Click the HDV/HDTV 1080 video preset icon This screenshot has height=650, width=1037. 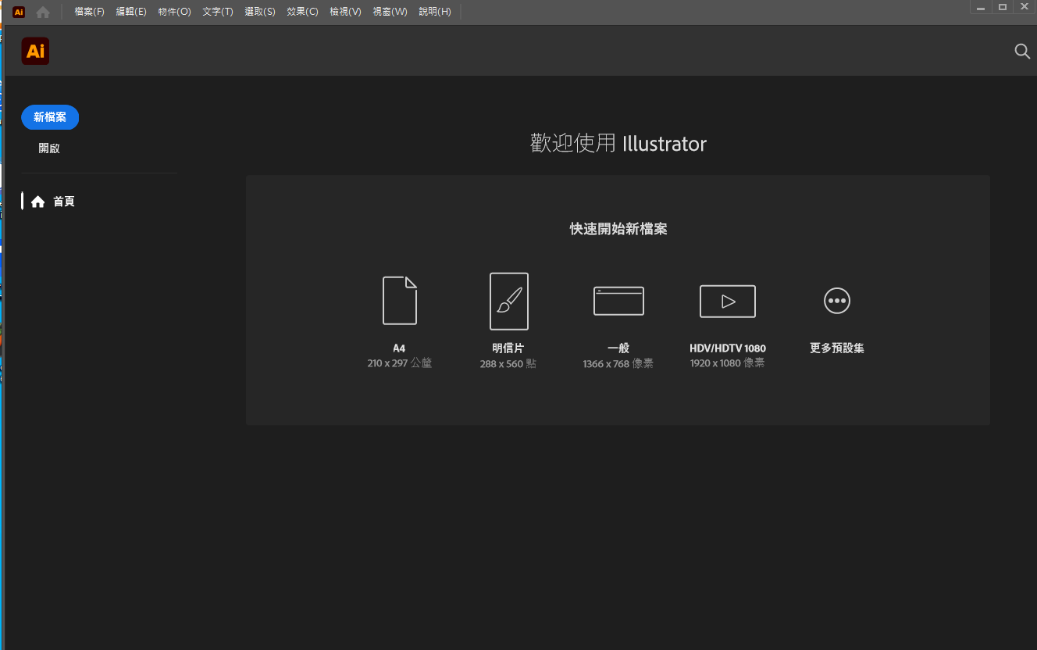(727, 301)
